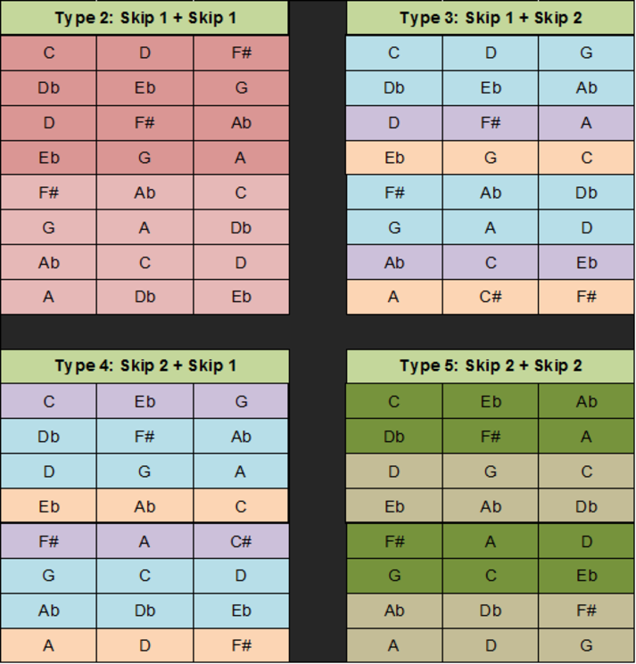636x664 pixels.
Task: Select F# in Type 4's A, D, F# row
Action: 241,645
